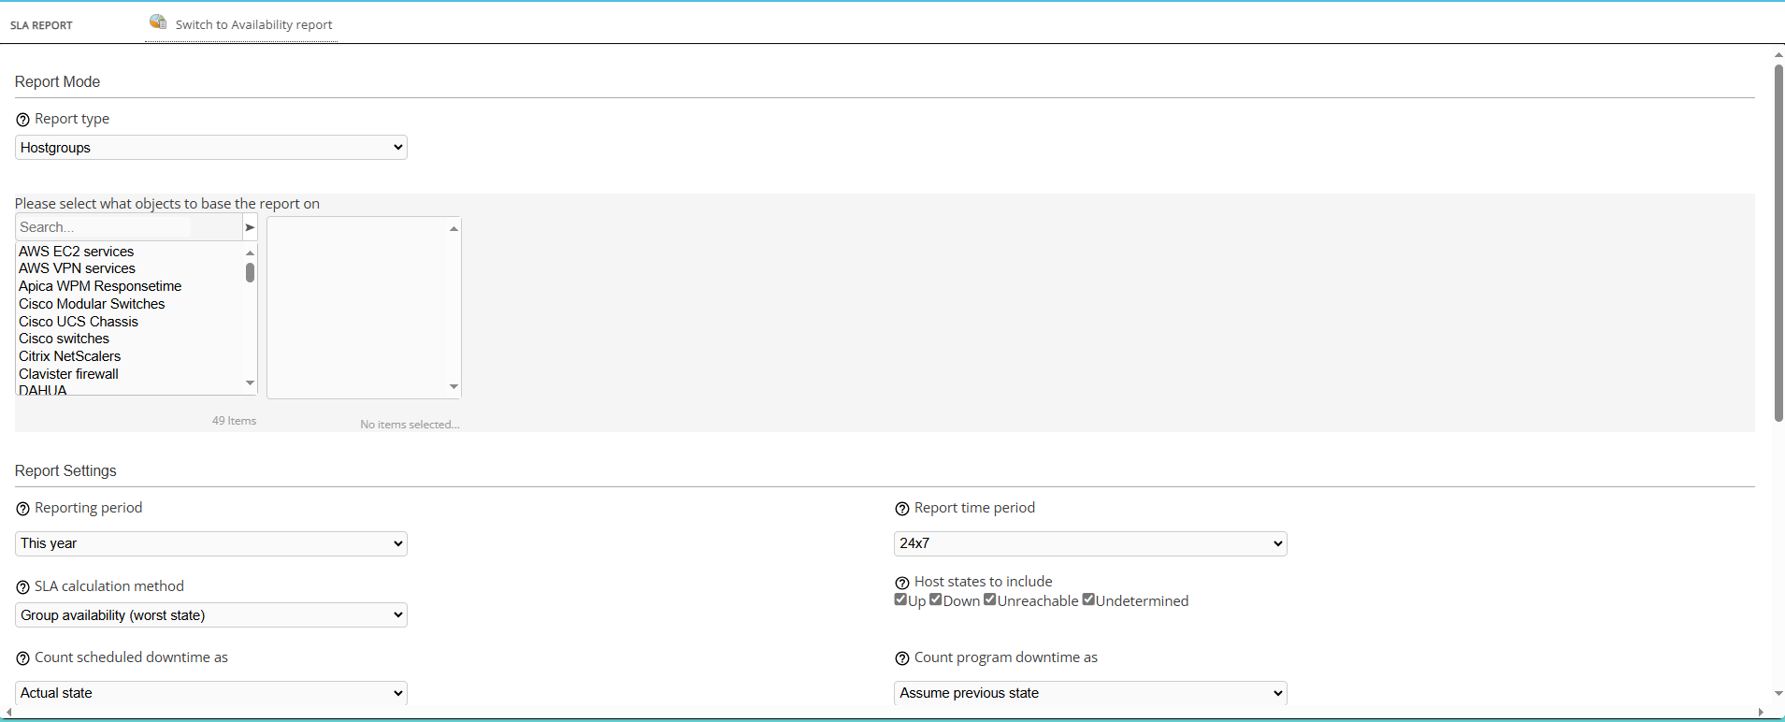Screen dimensions: 1785x722
Task: Click the horizontal scroll right arrow
Action: click(1762, 713)
